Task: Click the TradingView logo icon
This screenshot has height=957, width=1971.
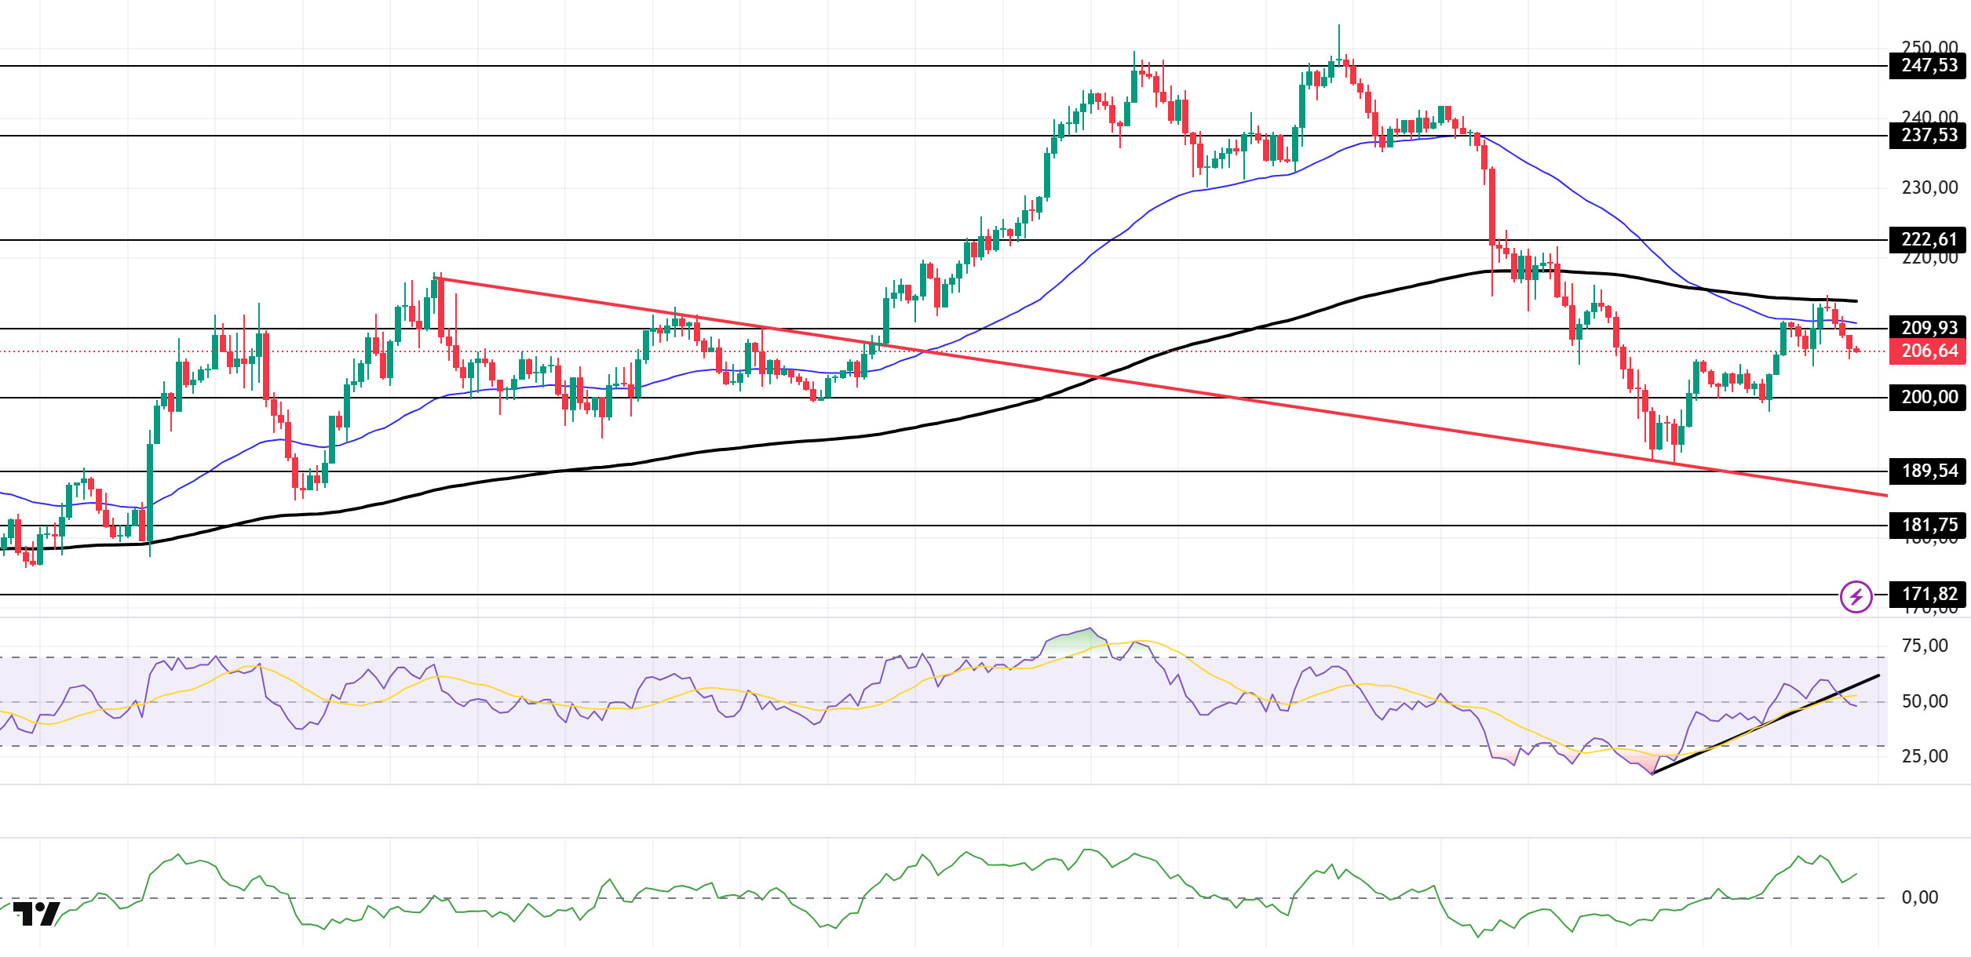Action: [37, 914]
